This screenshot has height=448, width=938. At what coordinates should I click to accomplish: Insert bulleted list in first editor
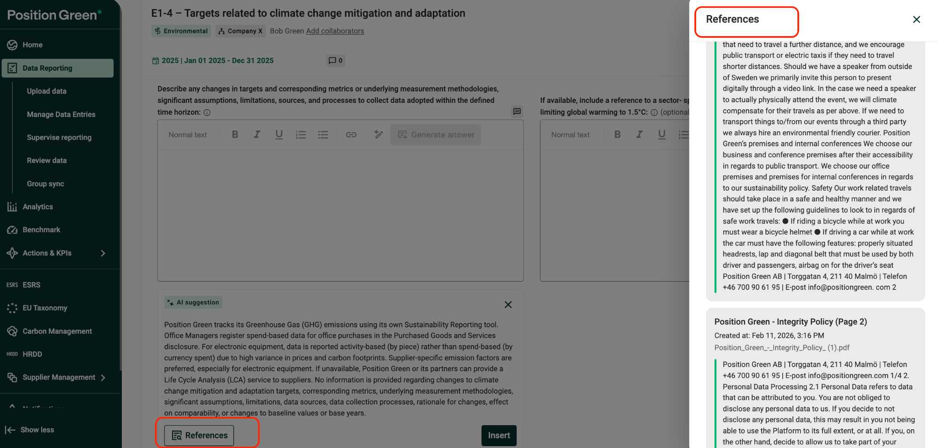[323, 135]
